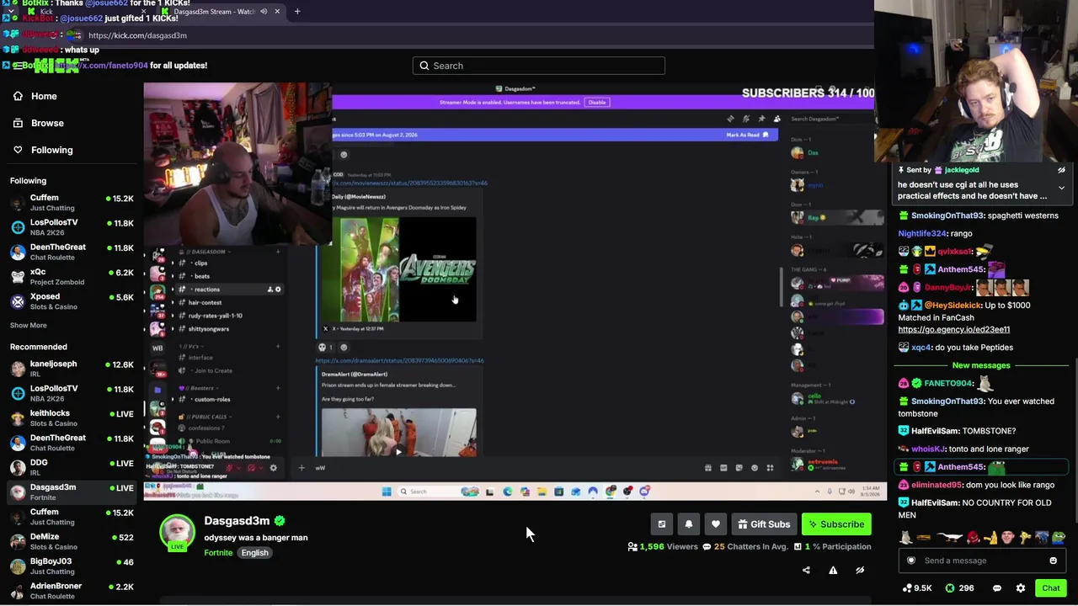
Task: Open a new browser tab with plus
Action: (297, 12)
